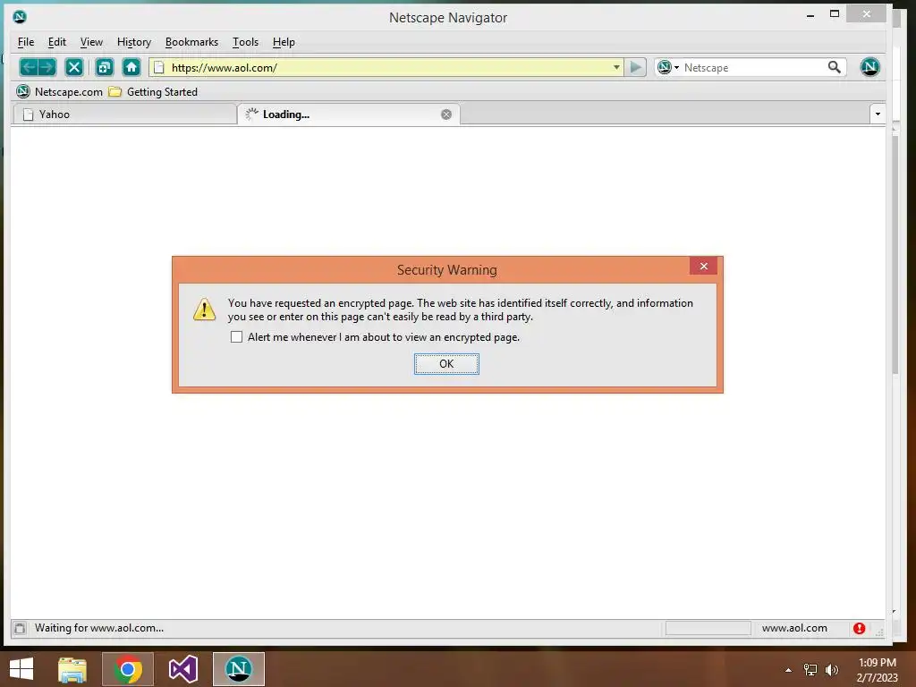This screenshot has width=916, height=687.
Task: Click OK in Security Warning
Action: click(x=446, y=364)
